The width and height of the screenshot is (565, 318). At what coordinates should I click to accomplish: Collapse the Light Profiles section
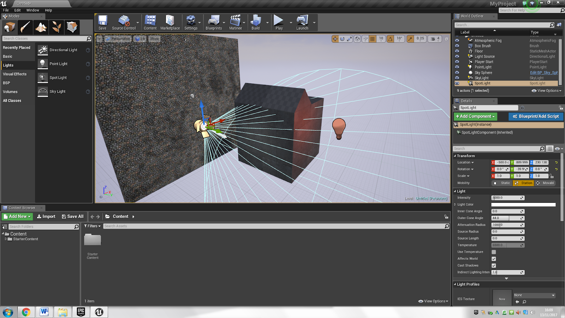pyautogui.click(x=455, y=284)
